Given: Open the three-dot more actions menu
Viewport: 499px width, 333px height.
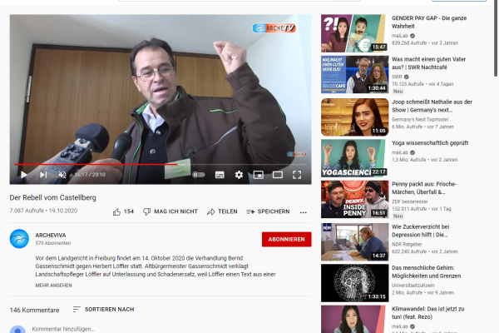Looking at the screenshot, I should coord(303,211).
